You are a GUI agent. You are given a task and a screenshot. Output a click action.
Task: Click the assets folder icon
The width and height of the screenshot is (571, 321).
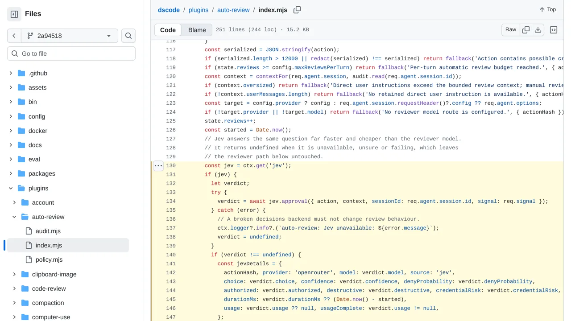click(x=21, y=87)
